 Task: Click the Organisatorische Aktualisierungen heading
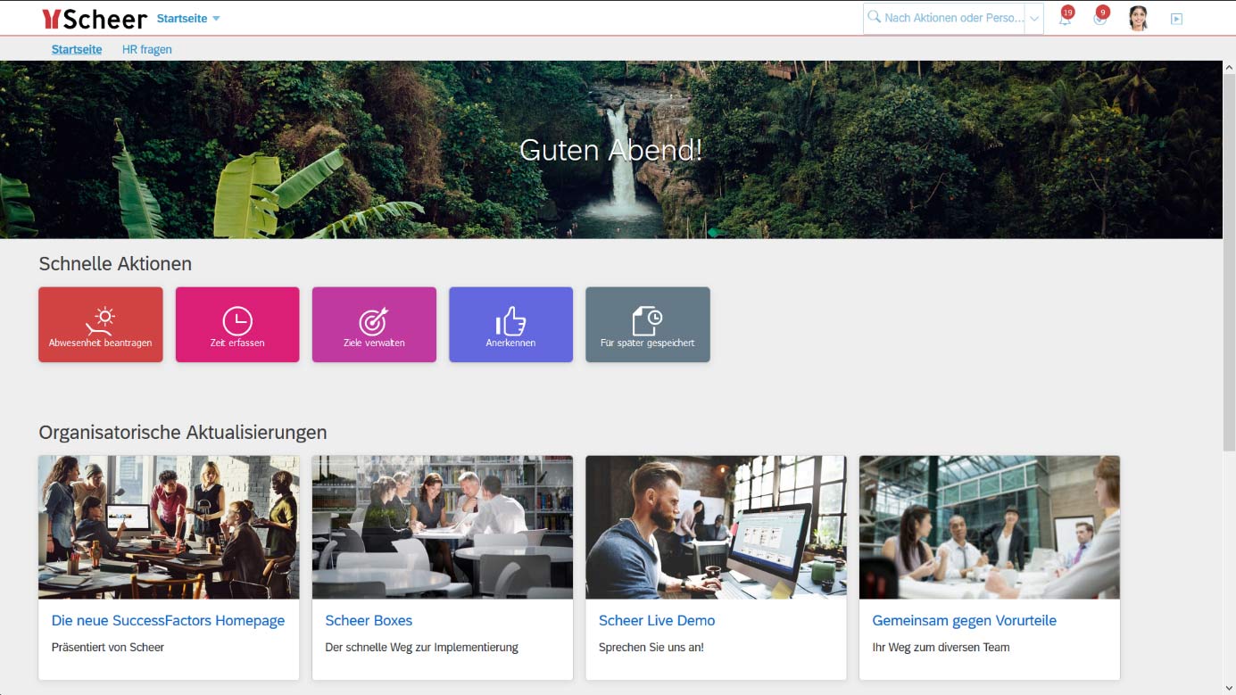[183, 432]
